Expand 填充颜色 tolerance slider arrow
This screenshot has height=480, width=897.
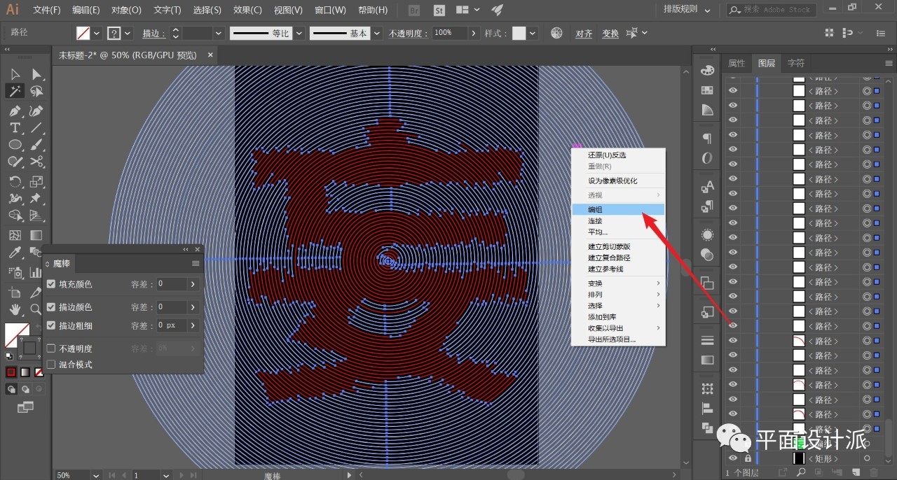[193, 284]
